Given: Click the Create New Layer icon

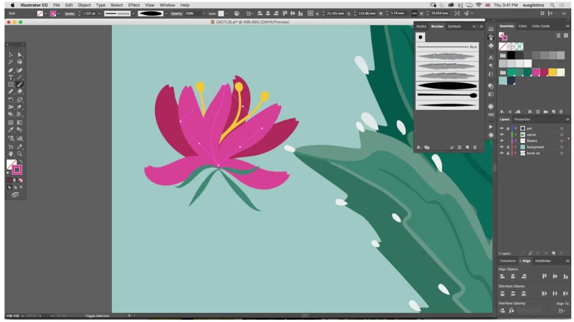Looking at the screenshot, I should coord(553,253).
